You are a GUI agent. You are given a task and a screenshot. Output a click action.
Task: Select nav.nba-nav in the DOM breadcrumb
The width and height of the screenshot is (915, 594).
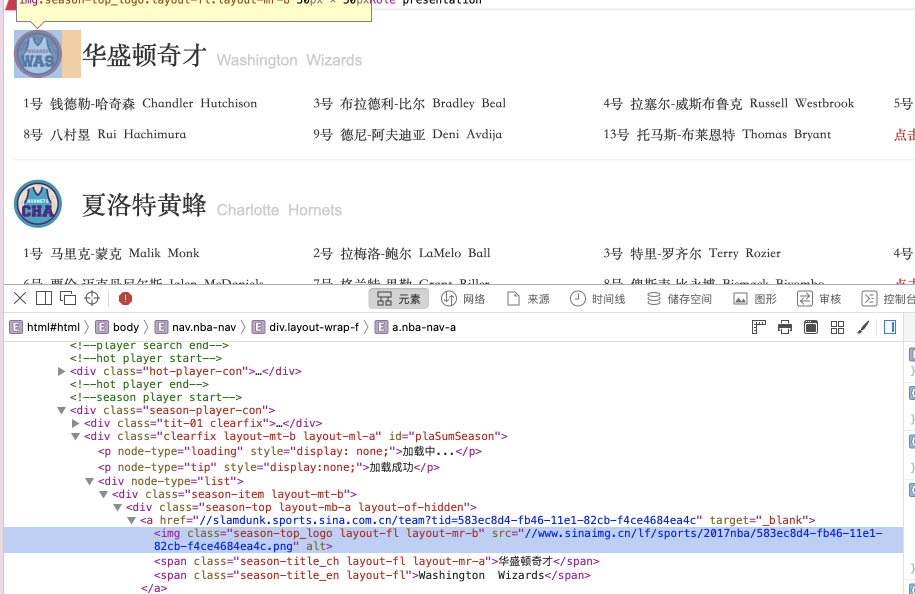[x=195, y=327]
